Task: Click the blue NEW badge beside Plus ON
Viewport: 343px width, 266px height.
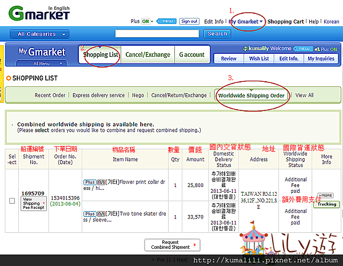Action: [x=167, y=21]
